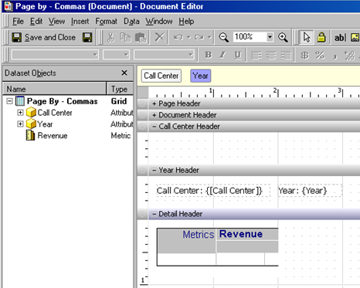Close the Dataset Objects panel
360x288 pixels.
point(124,73)
